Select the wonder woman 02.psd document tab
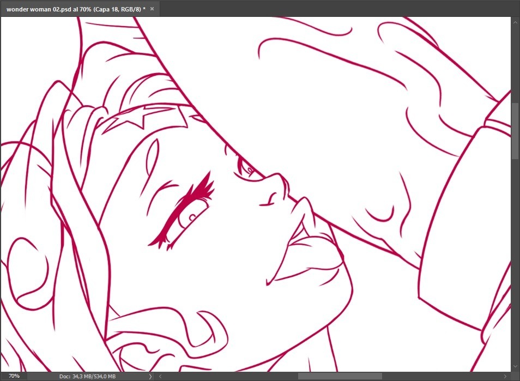This screenshot has width=520, height=381. 80,9
